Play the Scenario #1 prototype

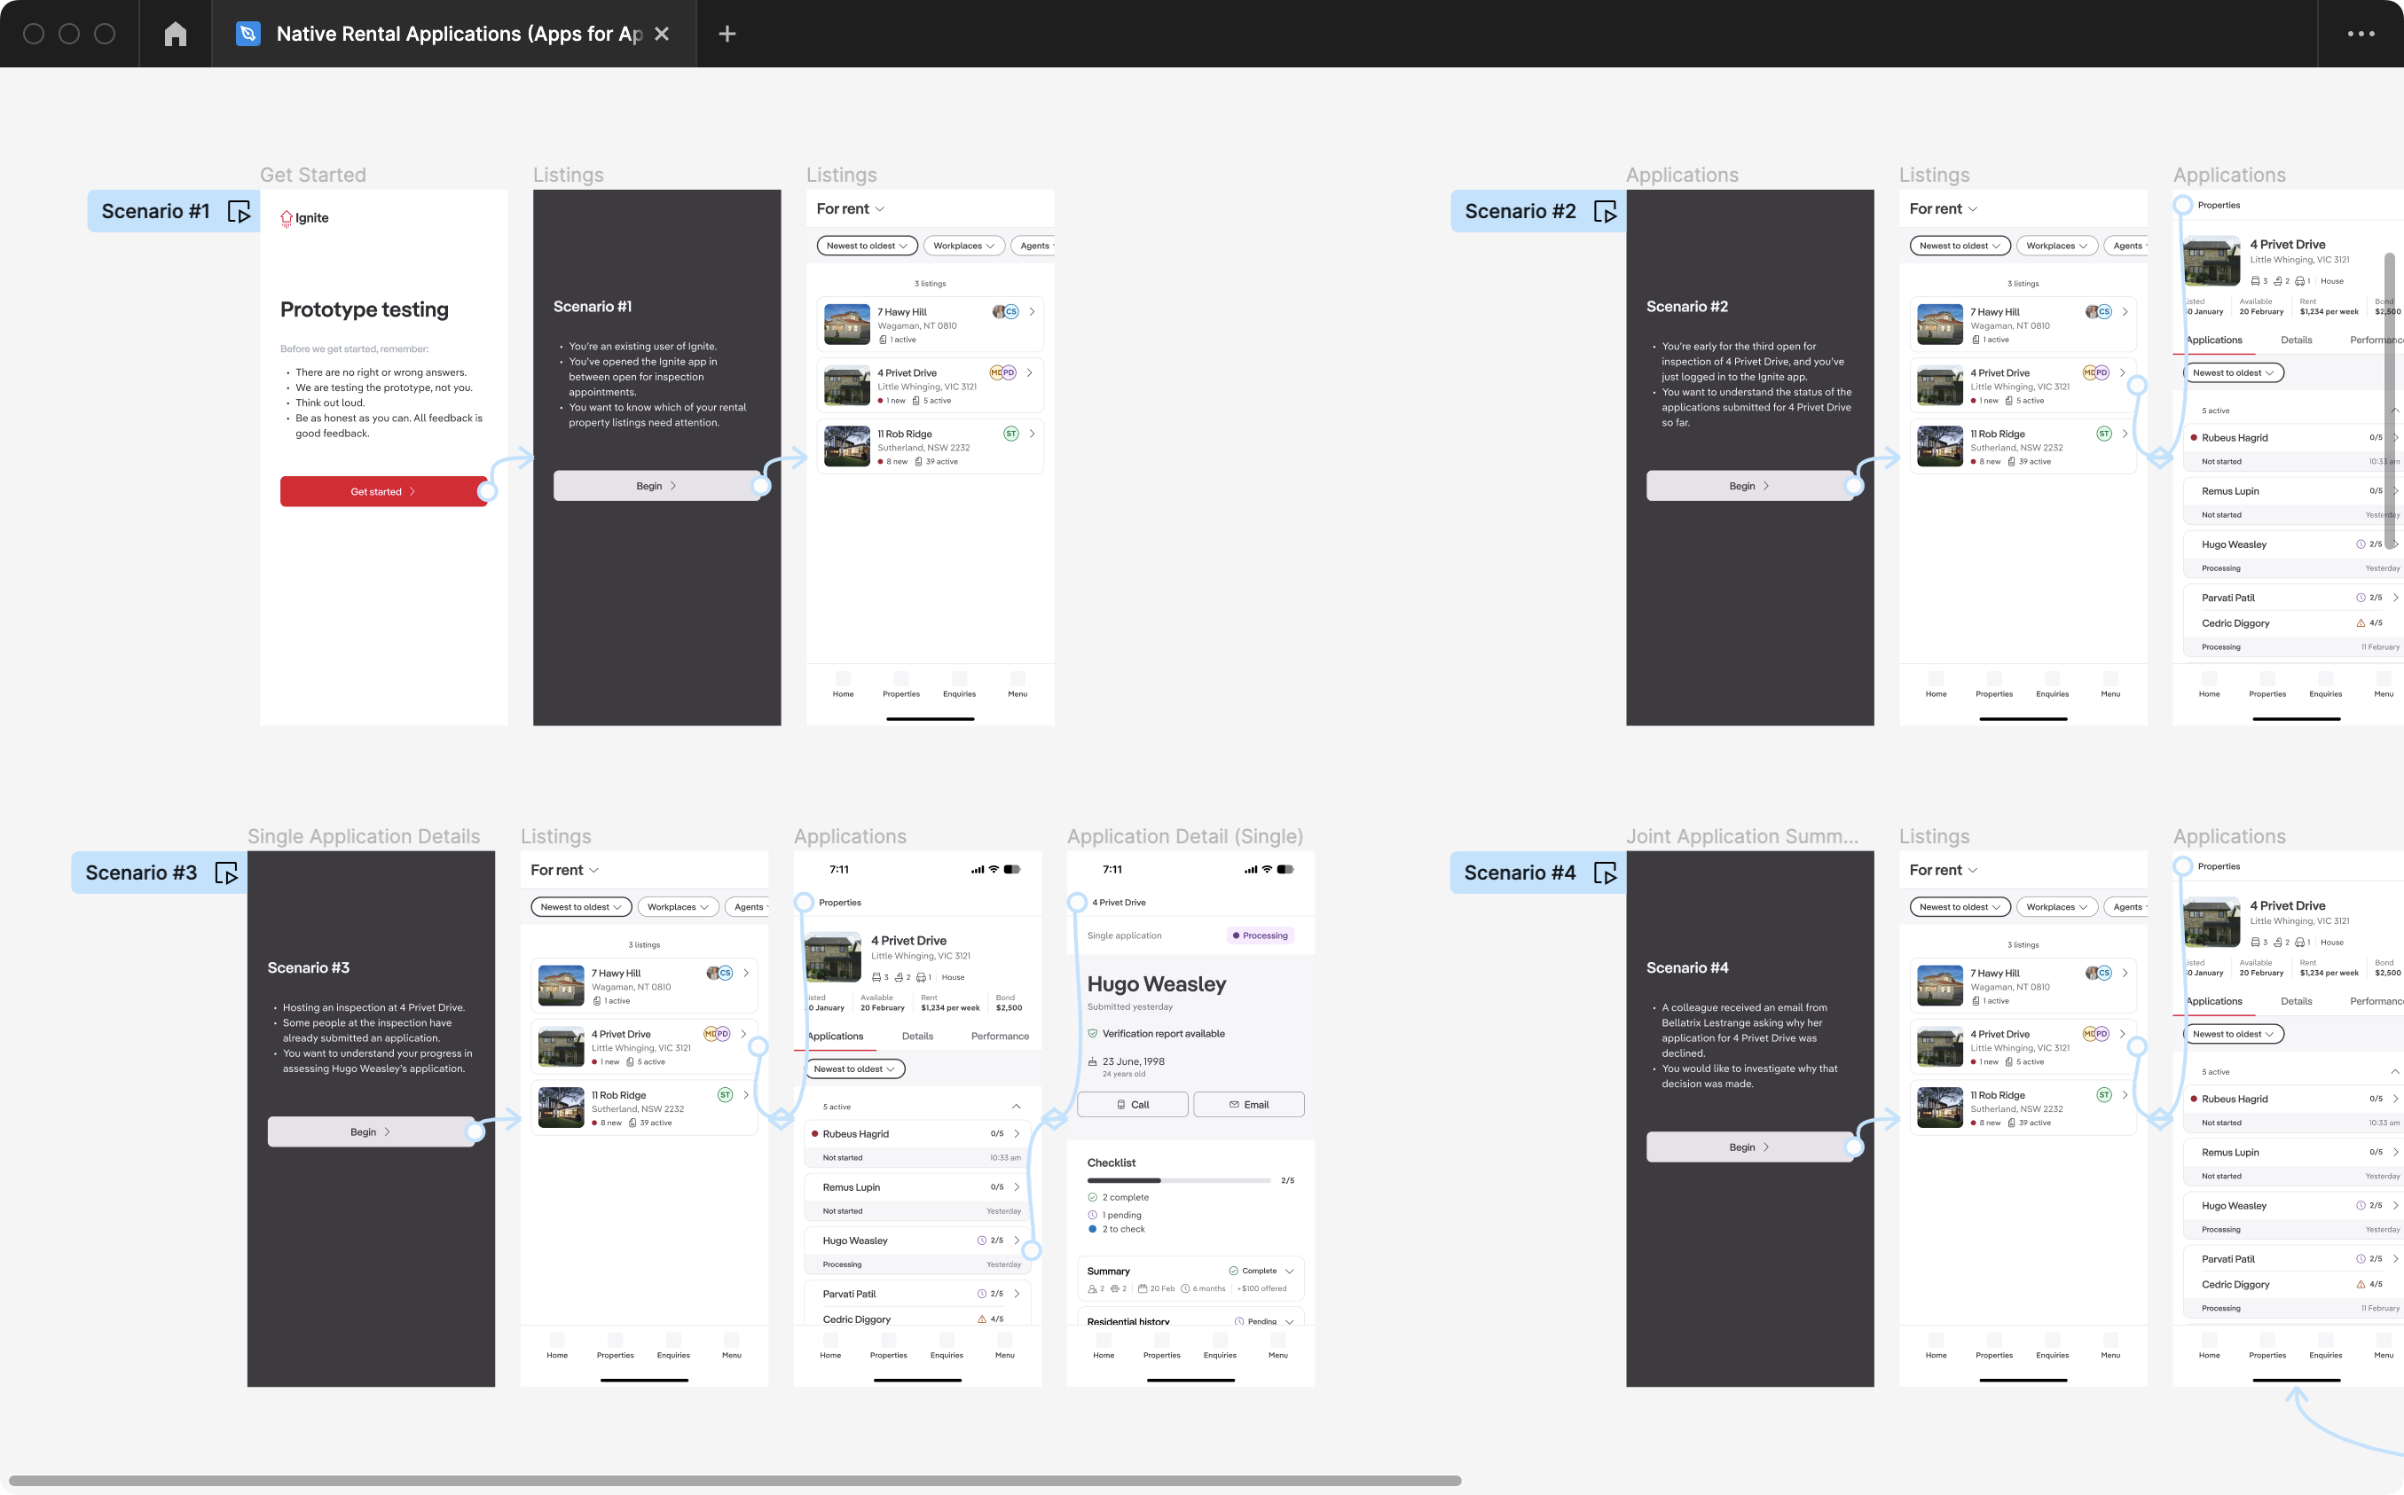[240, 211]
